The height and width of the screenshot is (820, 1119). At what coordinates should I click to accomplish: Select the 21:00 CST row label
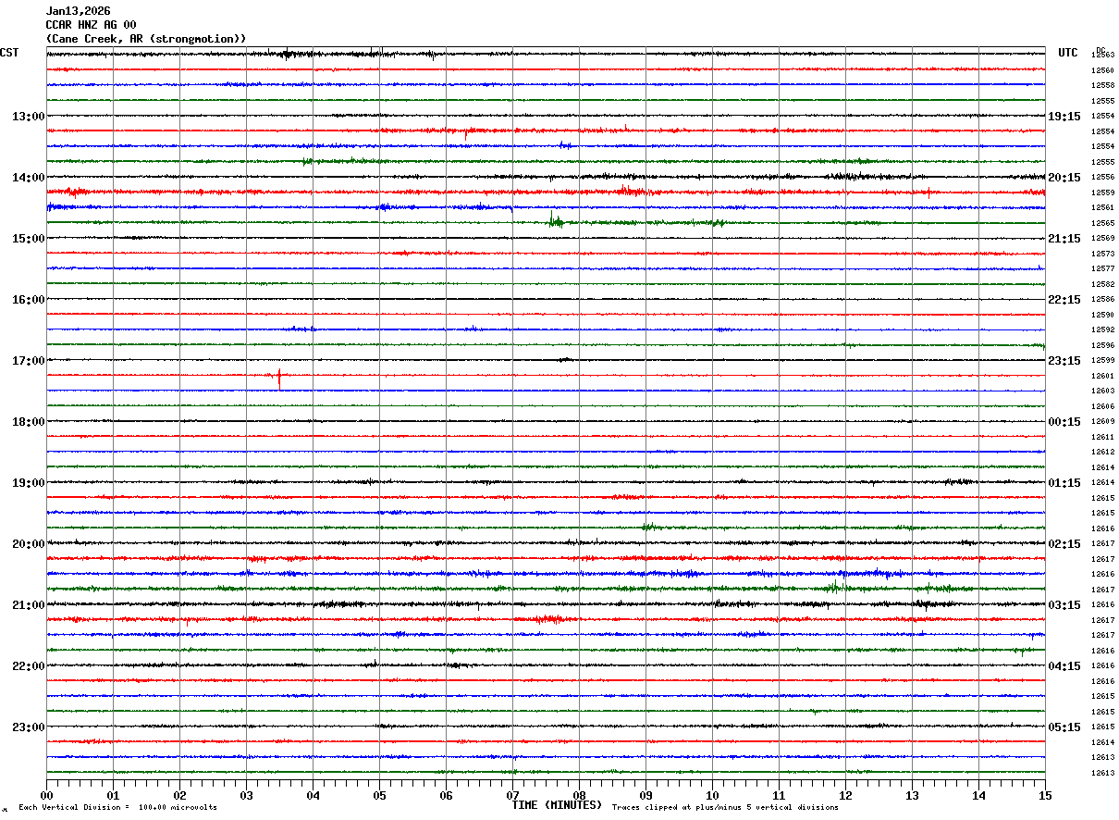pyautogui.click(x=28, y=605)
